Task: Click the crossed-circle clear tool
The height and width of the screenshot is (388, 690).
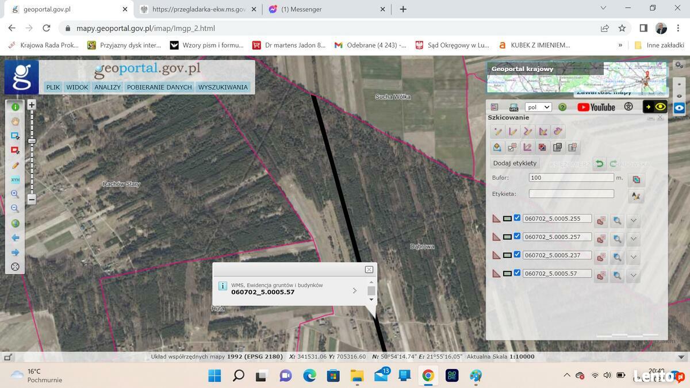Action: (x=16, y=267)
